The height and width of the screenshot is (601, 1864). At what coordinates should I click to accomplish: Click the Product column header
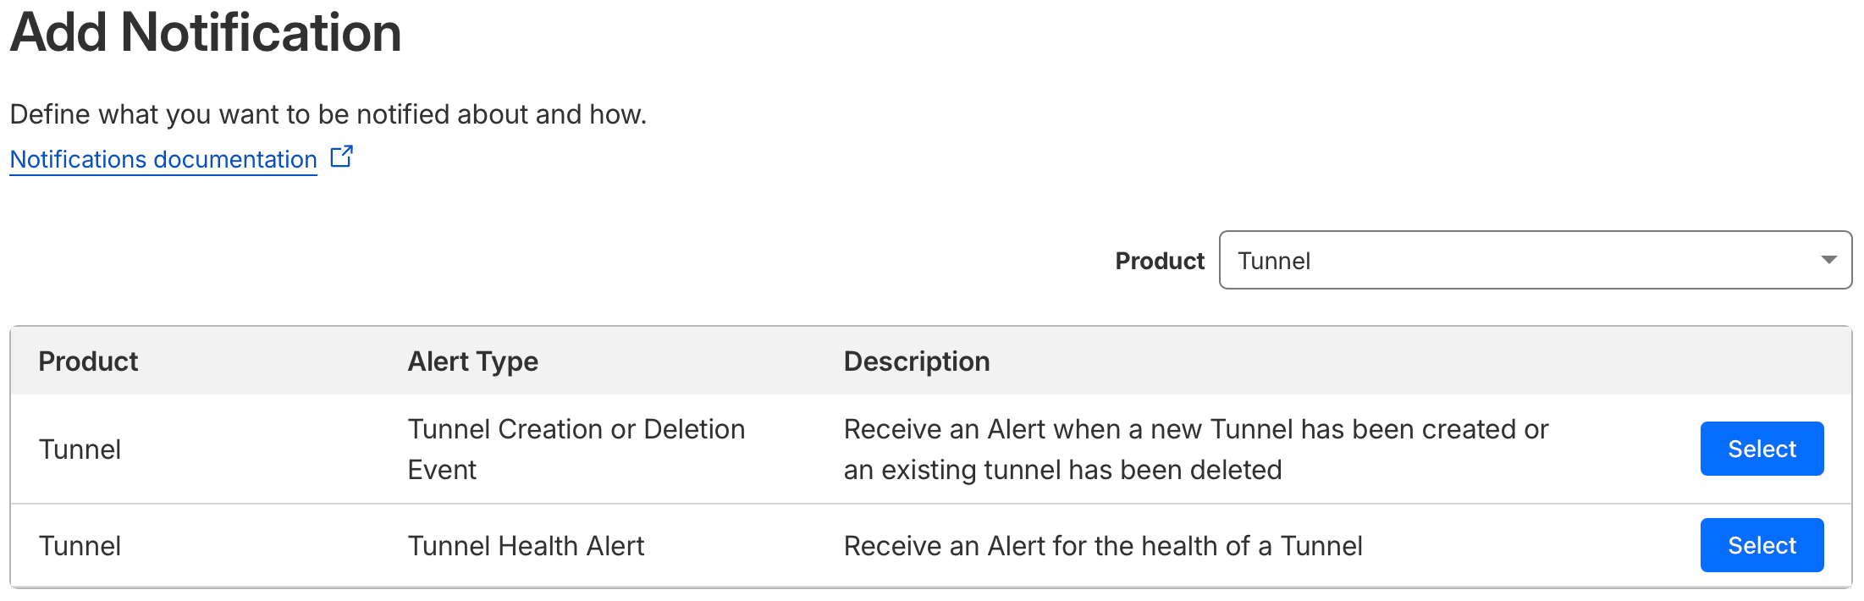[88, 361]
